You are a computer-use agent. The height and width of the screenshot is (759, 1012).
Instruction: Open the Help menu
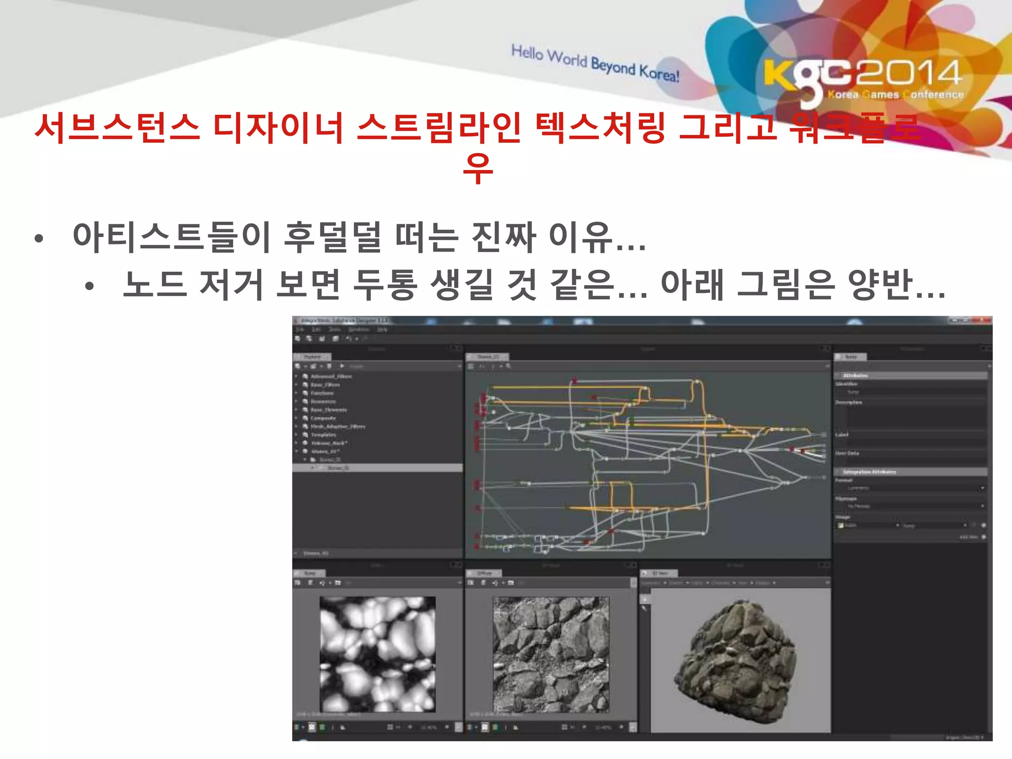(x=382, y=329)
